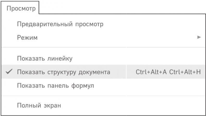206x116 pixels.
Task: Uncheck the document structure tick mark
Action: click(9, 72)
